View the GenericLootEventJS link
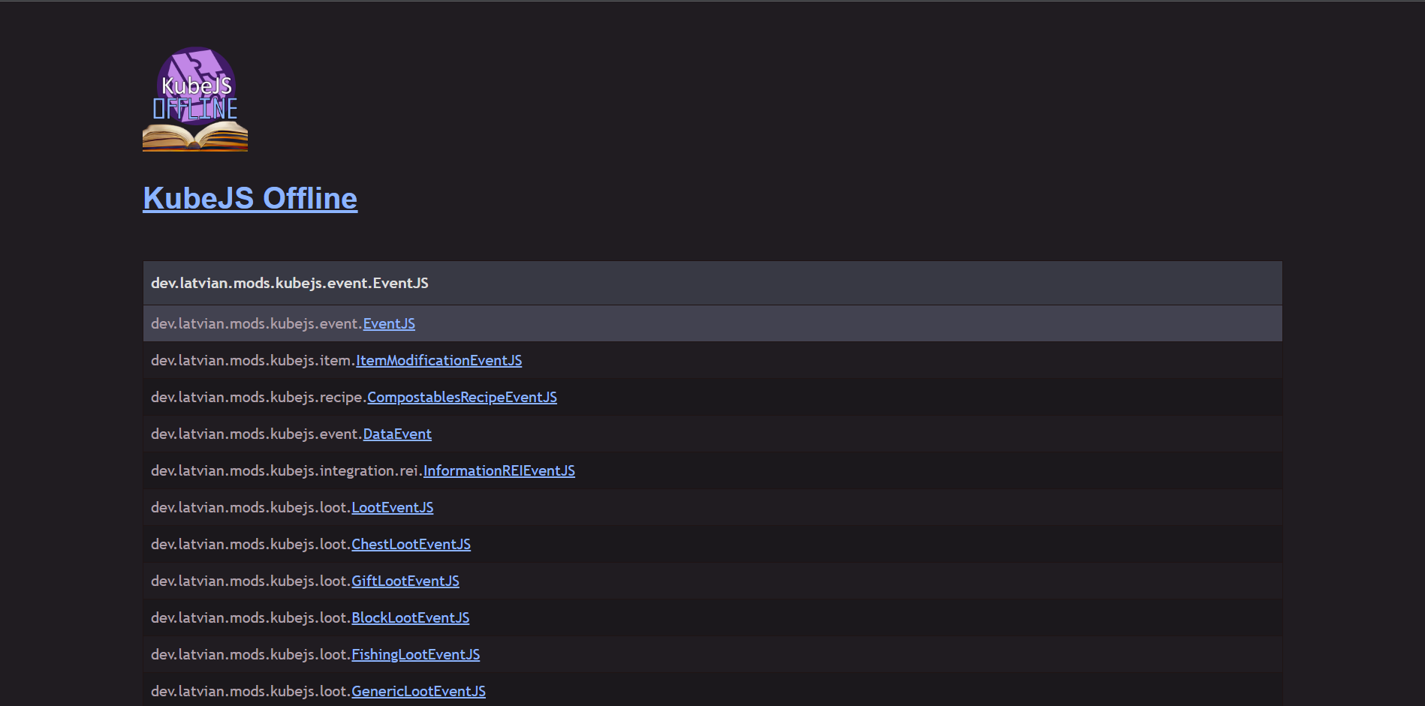The height and width of the screenshot is (706, 1425). point(418,692)
